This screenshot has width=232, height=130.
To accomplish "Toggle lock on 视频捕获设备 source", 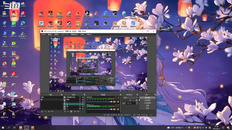I will click(x=83, y=97).
